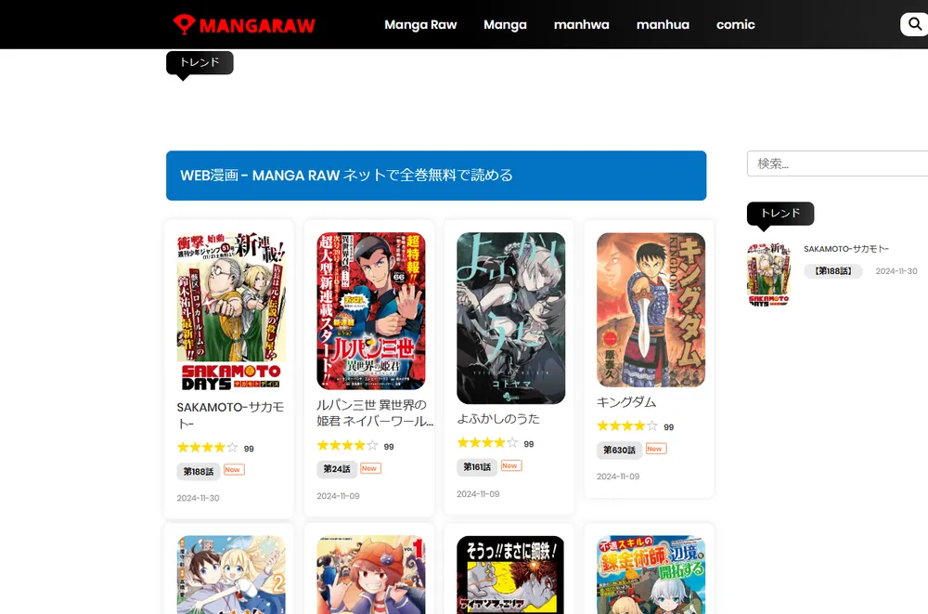Open the Manga Raw menu
The width and height of the screenshot is (928, 614).
click(x=420, y=25)
